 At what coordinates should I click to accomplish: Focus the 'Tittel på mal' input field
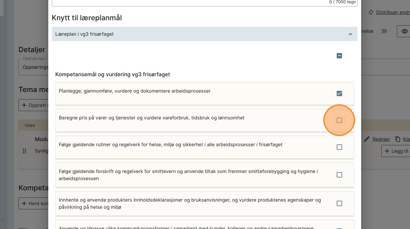(34, 67)
